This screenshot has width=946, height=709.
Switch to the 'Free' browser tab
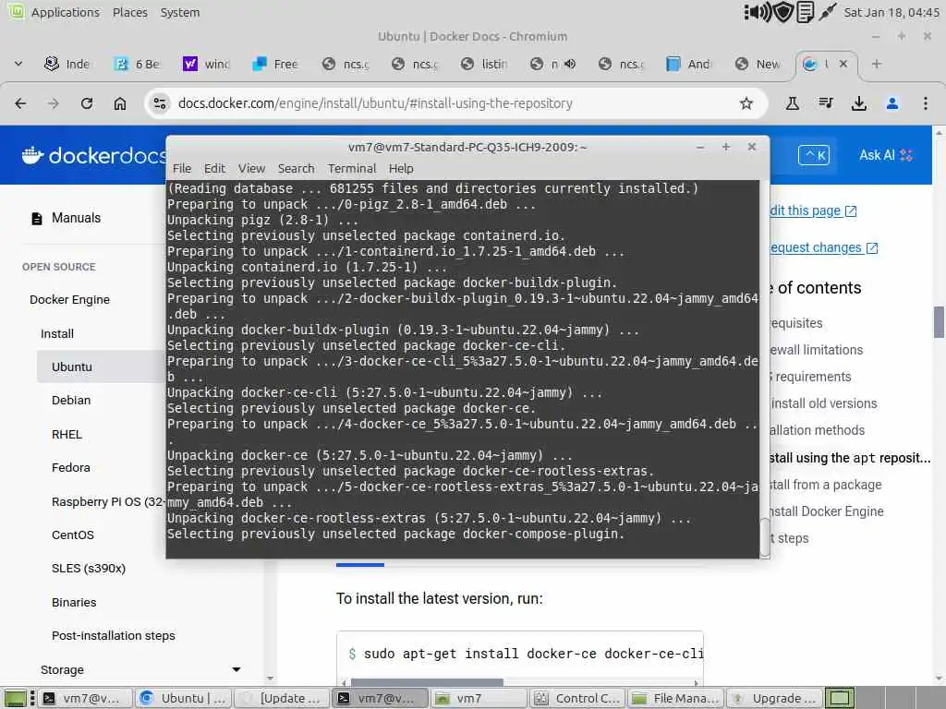click(x=276, y=64)
